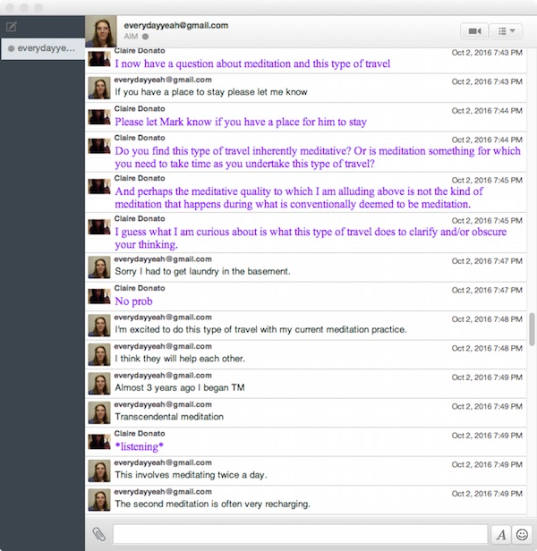This screenshot has height=551, width=537.
Task: Open the text formatting A button
Action: (501, 535)
